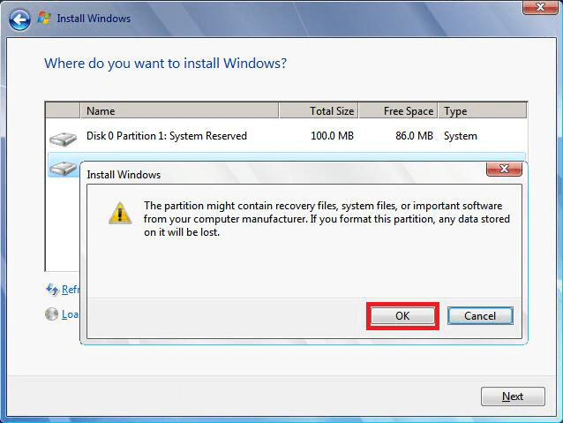Click the second partition's drive icon
This screenshot has width=563, height=423.
click(63, 167)
